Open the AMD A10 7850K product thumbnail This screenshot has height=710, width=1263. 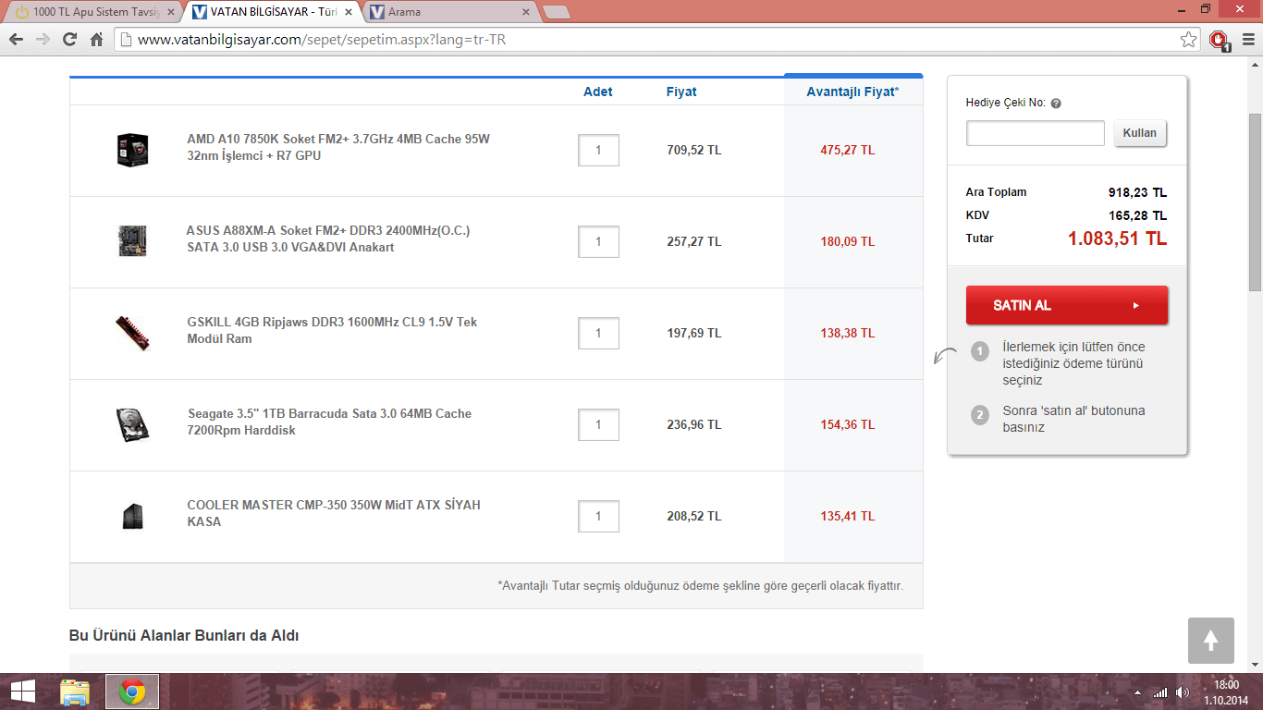pos(133,150)
